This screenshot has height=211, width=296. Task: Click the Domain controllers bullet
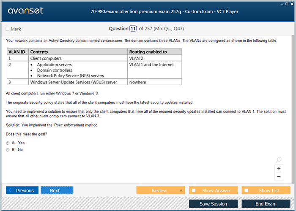click(55, 70)
